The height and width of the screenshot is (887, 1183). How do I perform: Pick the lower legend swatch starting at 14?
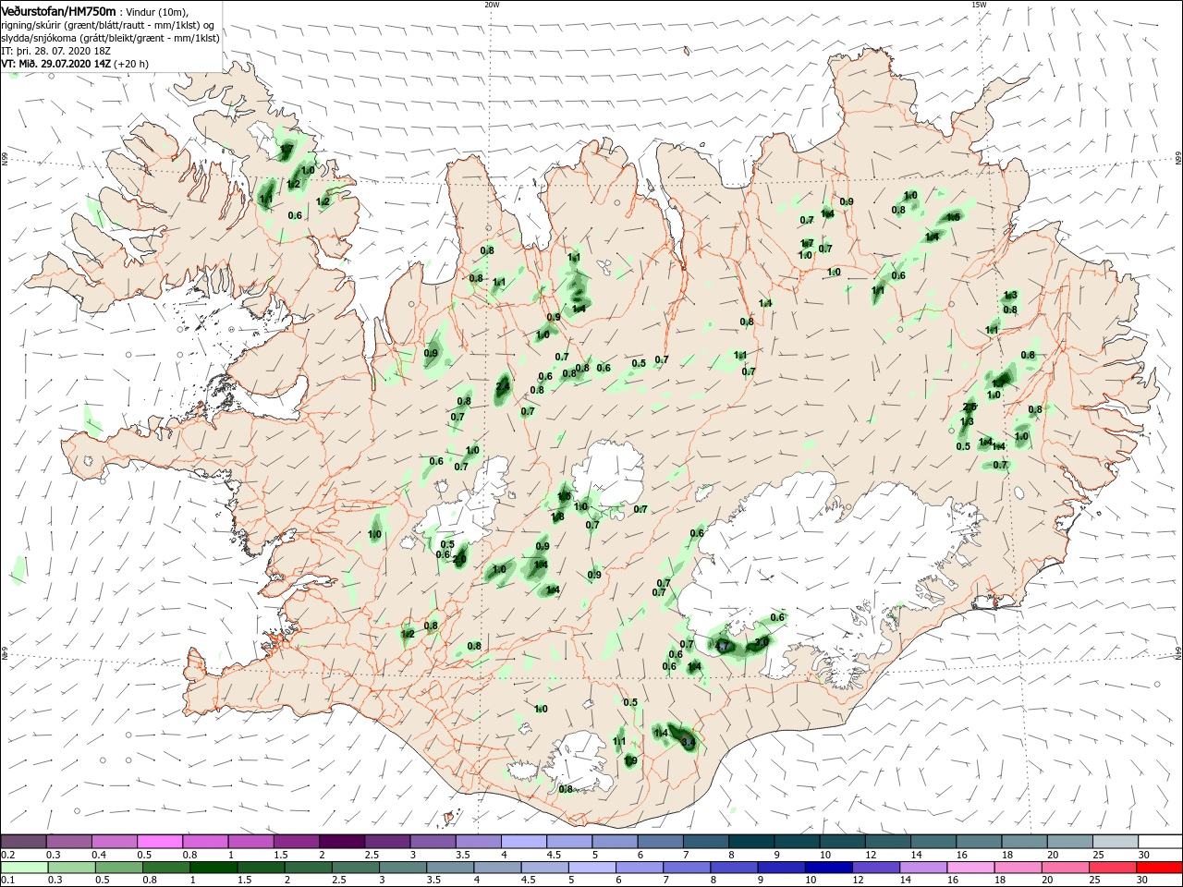click(923, 868)
